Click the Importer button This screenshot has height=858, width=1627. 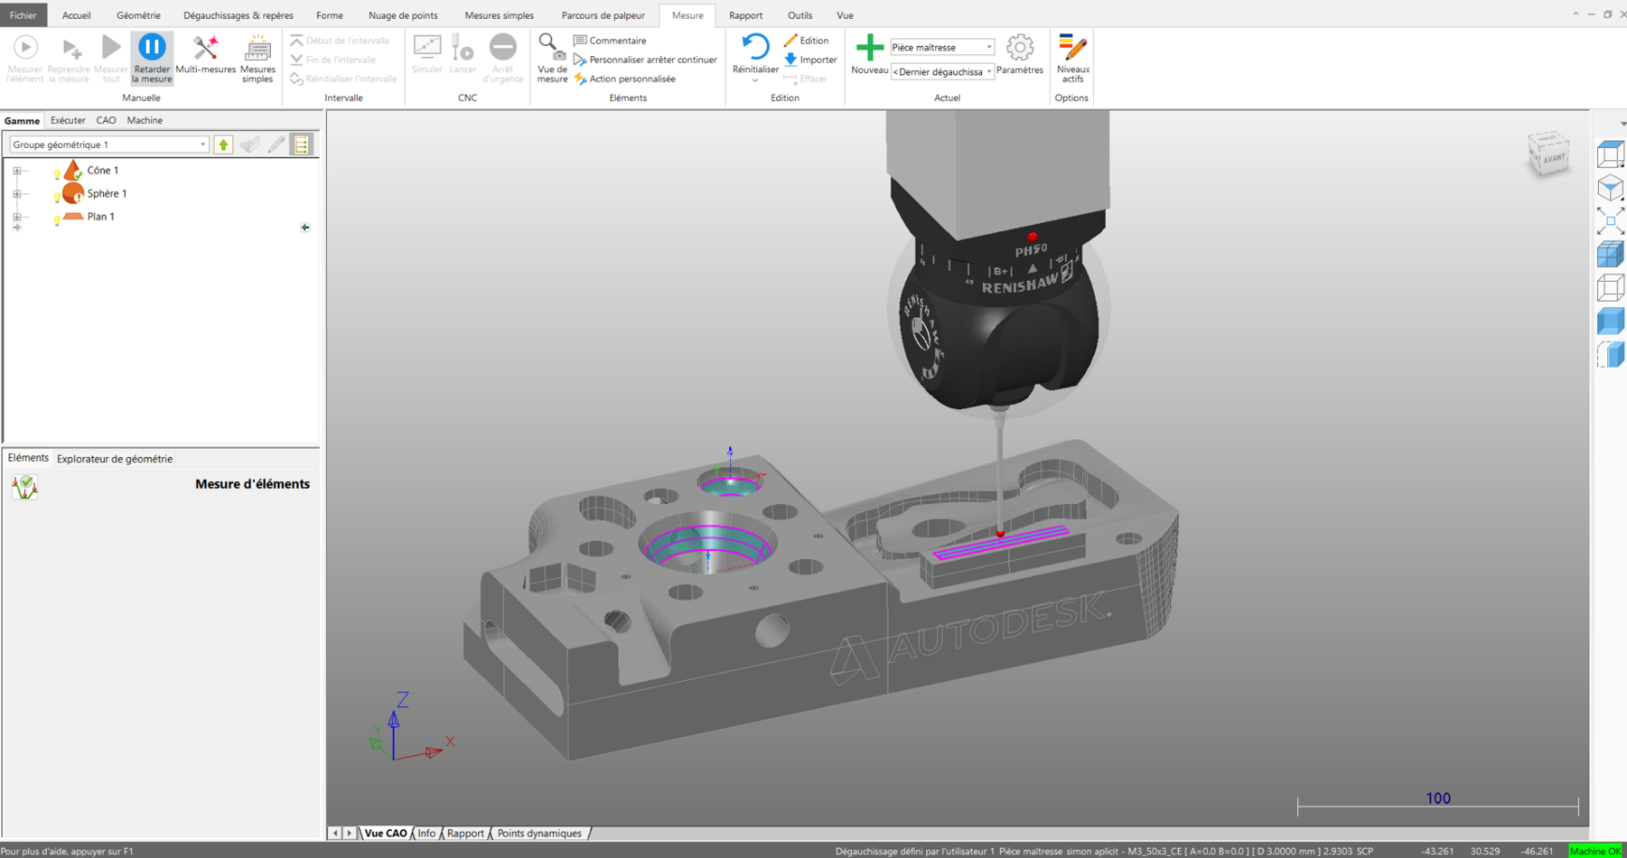[811, 59]
